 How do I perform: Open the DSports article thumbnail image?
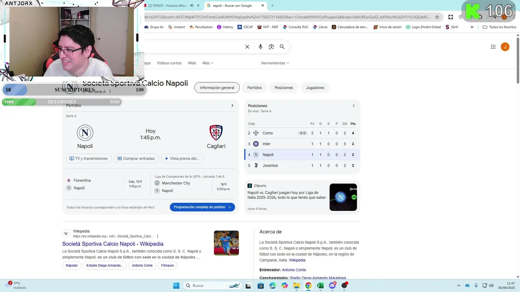pyautogui.click(x=343, y=197)
